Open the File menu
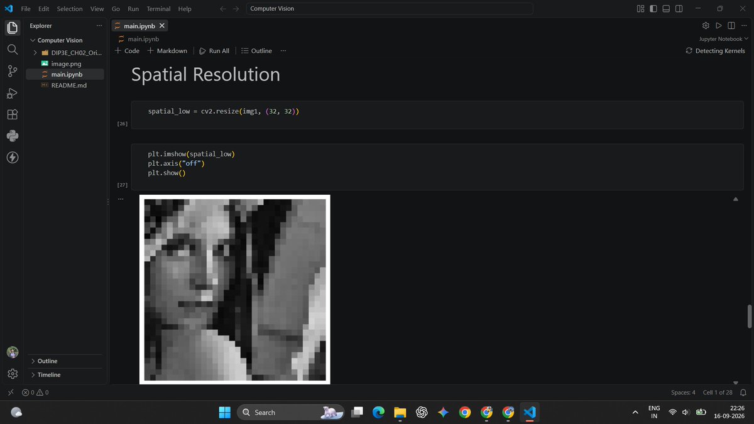Viewport: 754px width, 424px height. coord(26,9)
